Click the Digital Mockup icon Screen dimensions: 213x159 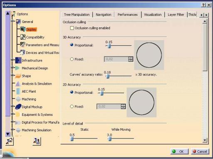click(18, 107)
